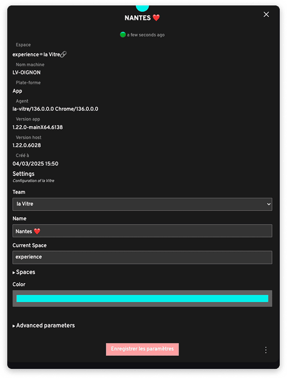
Task: Open the Team dropdown showing la Vitre
Action: coord(142,204)
